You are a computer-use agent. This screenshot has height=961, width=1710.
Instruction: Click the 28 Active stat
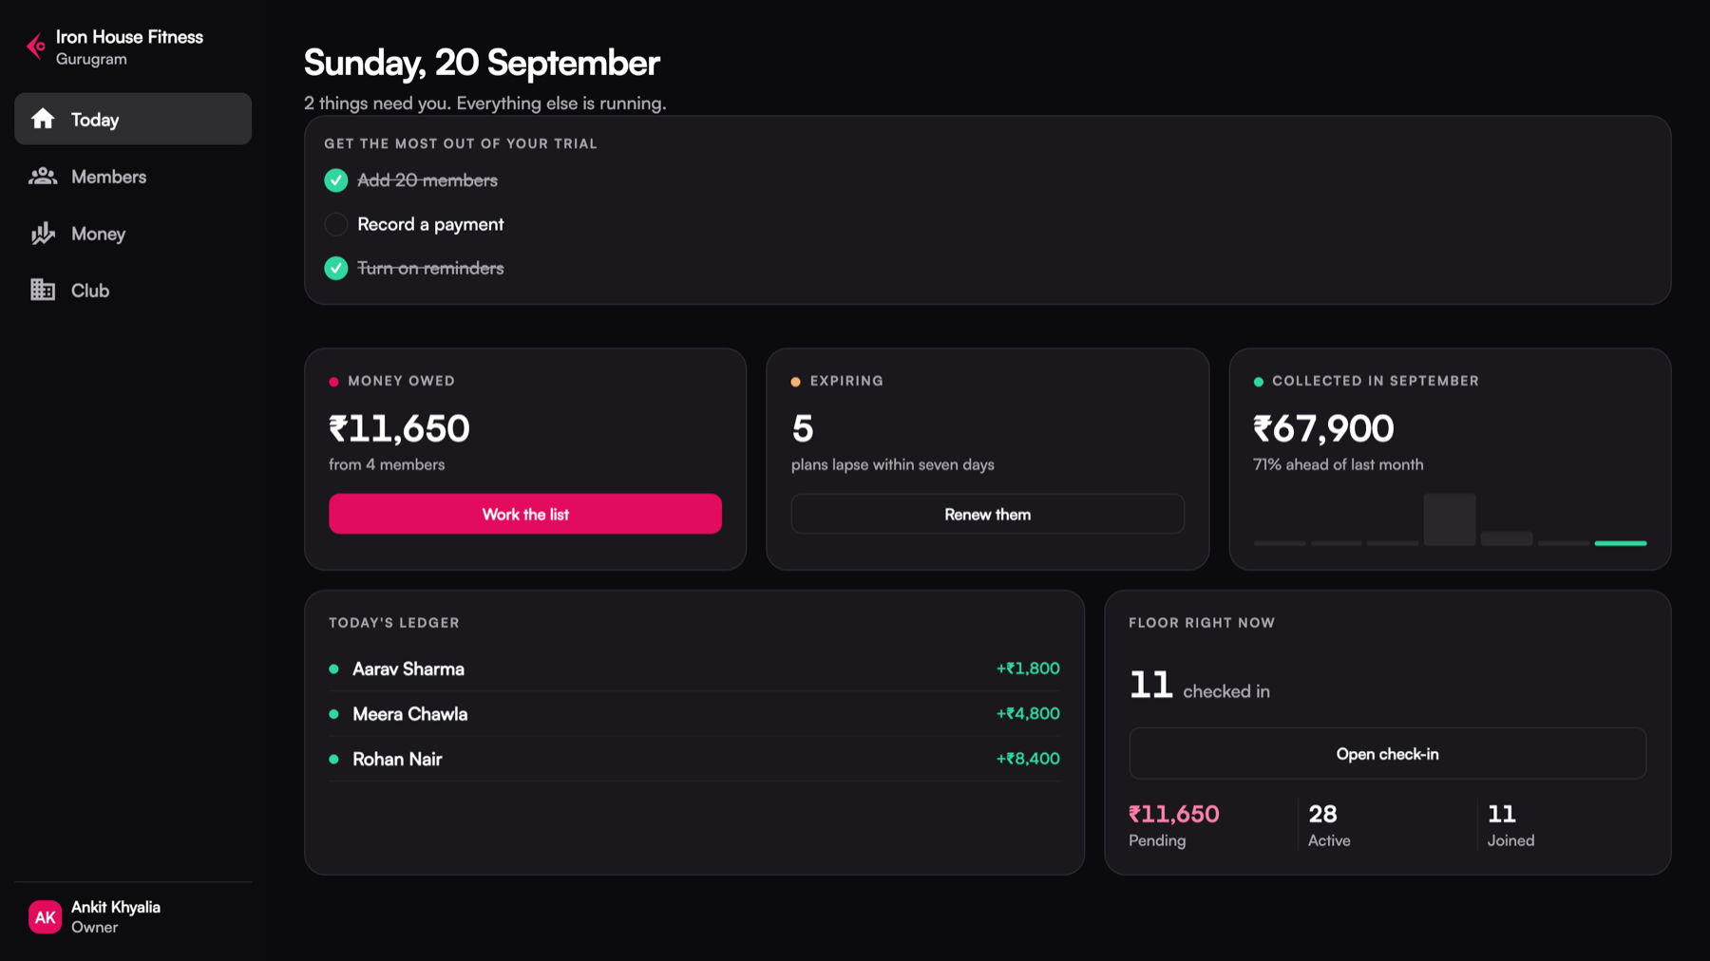pyautogui.click(x=1329, y=825)
